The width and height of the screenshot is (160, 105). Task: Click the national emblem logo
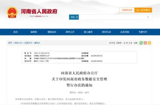(12, 12)
